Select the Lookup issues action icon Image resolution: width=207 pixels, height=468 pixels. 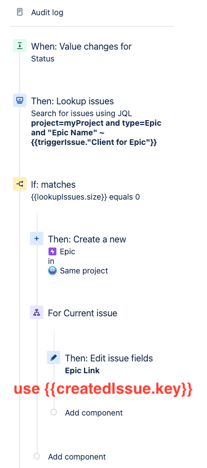[20, 100]
